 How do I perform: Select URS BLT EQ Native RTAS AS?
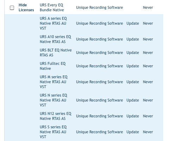click(56, 53)
